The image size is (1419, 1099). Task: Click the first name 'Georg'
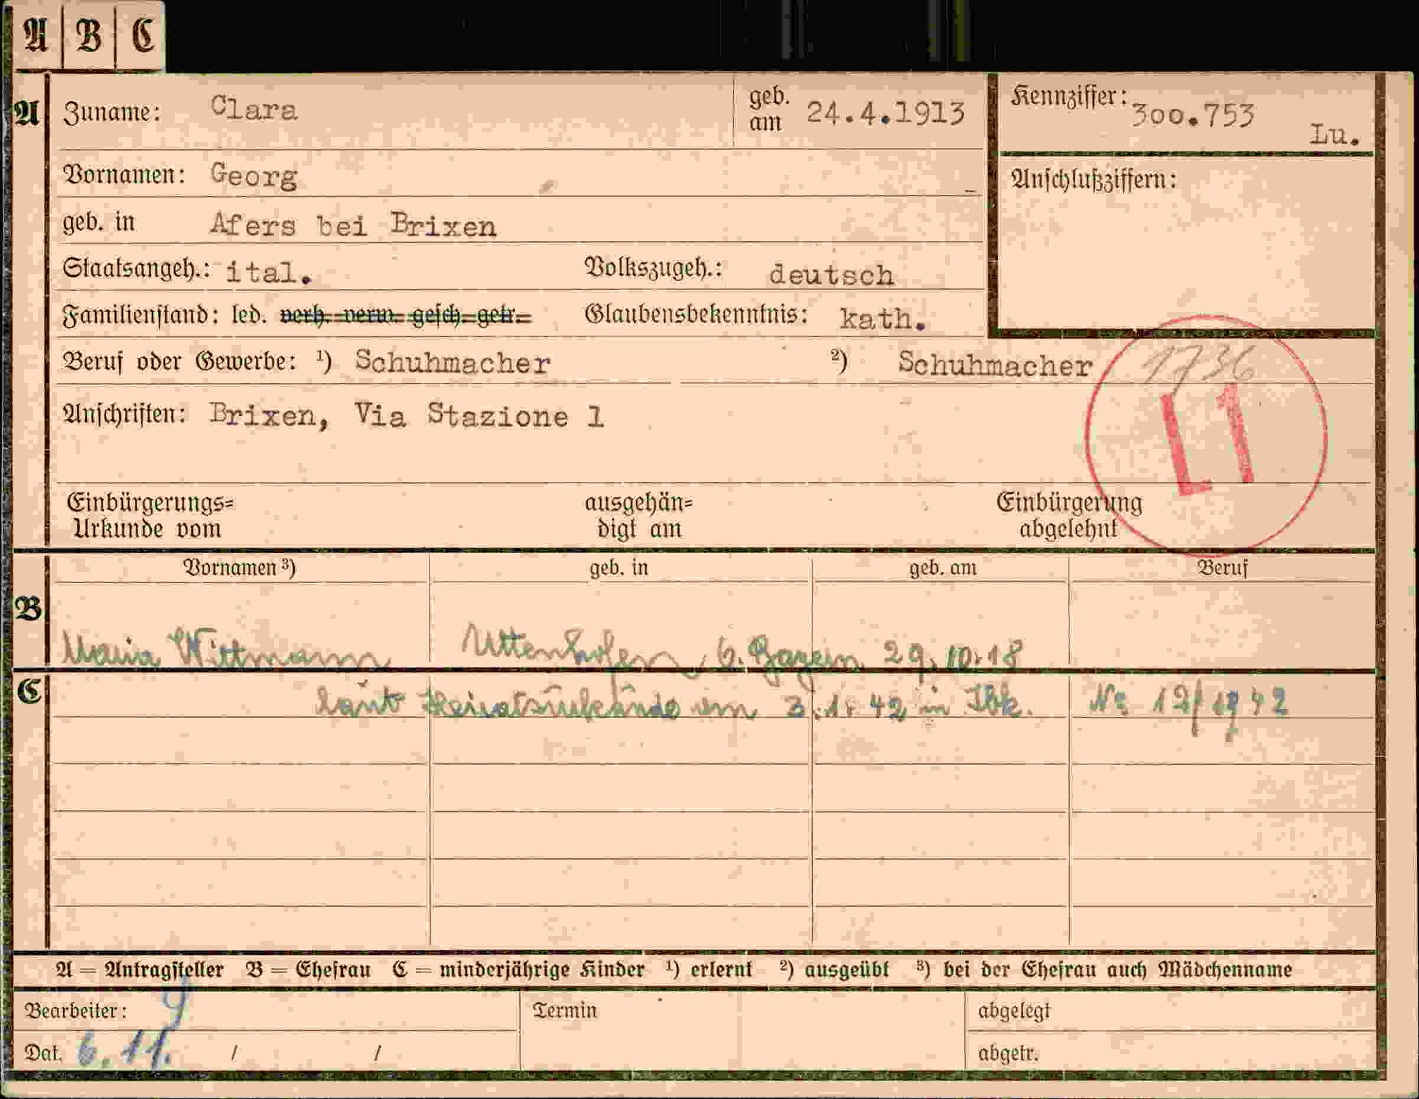(x=254, y=175)
